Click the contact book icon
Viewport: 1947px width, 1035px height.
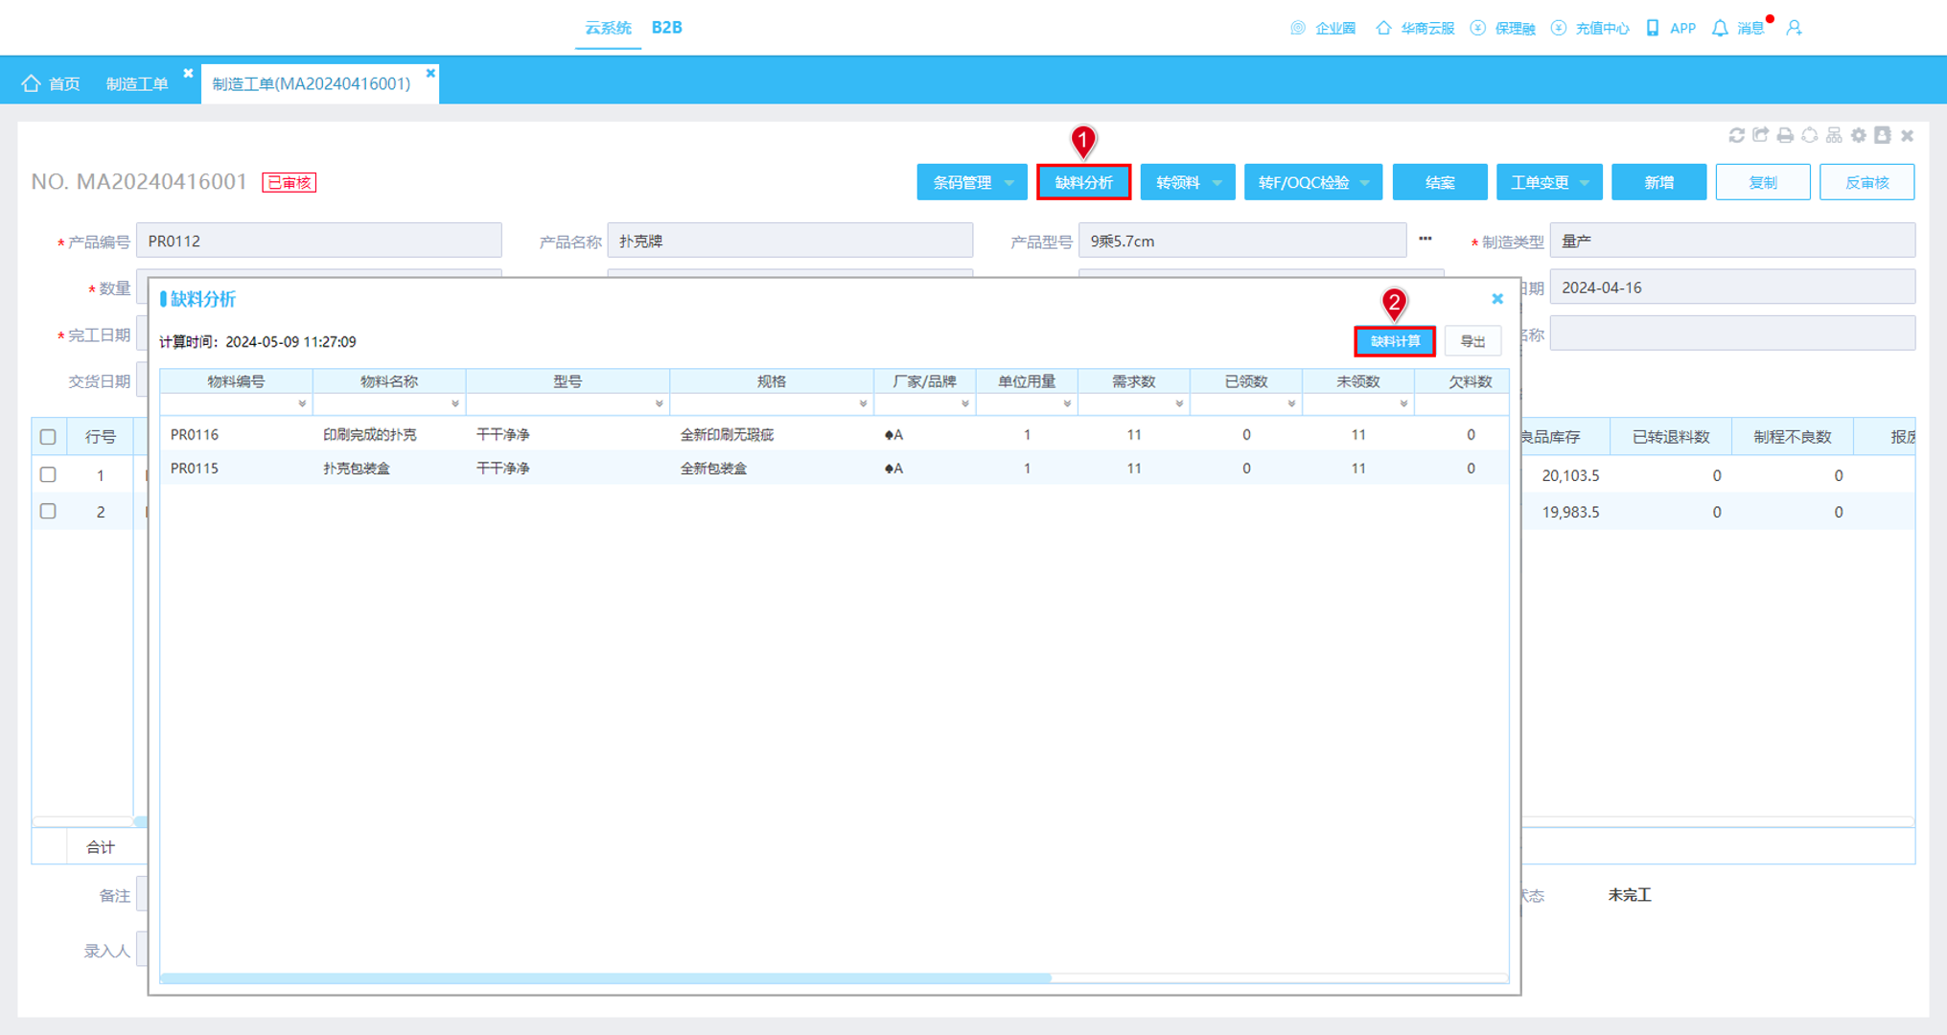[1883, 135]
